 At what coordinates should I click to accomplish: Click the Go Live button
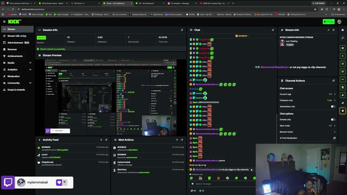329,22
